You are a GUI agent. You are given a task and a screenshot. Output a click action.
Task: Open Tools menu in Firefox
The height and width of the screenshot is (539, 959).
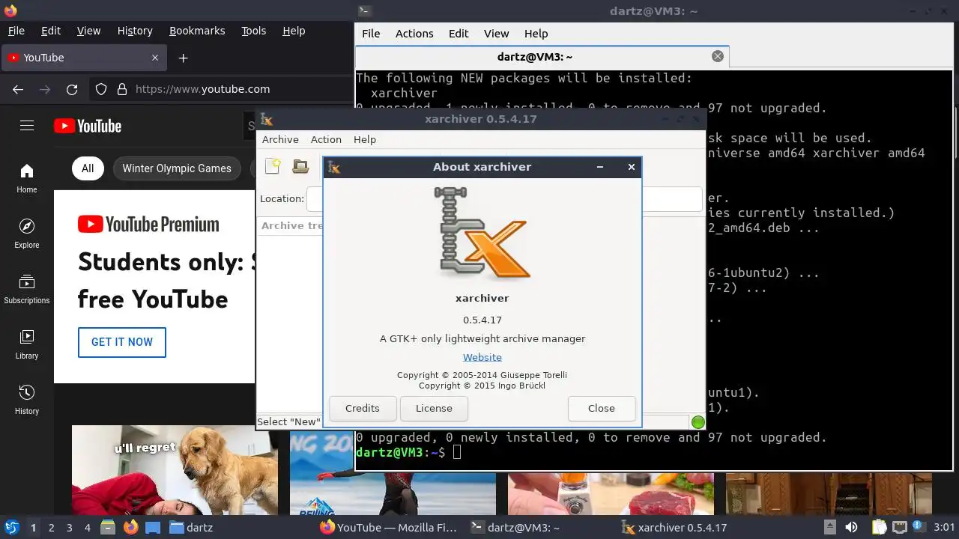[253, 31]
